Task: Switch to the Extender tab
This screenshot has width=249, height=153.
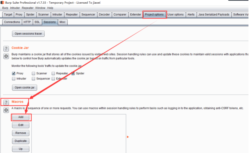Action: 136,14
